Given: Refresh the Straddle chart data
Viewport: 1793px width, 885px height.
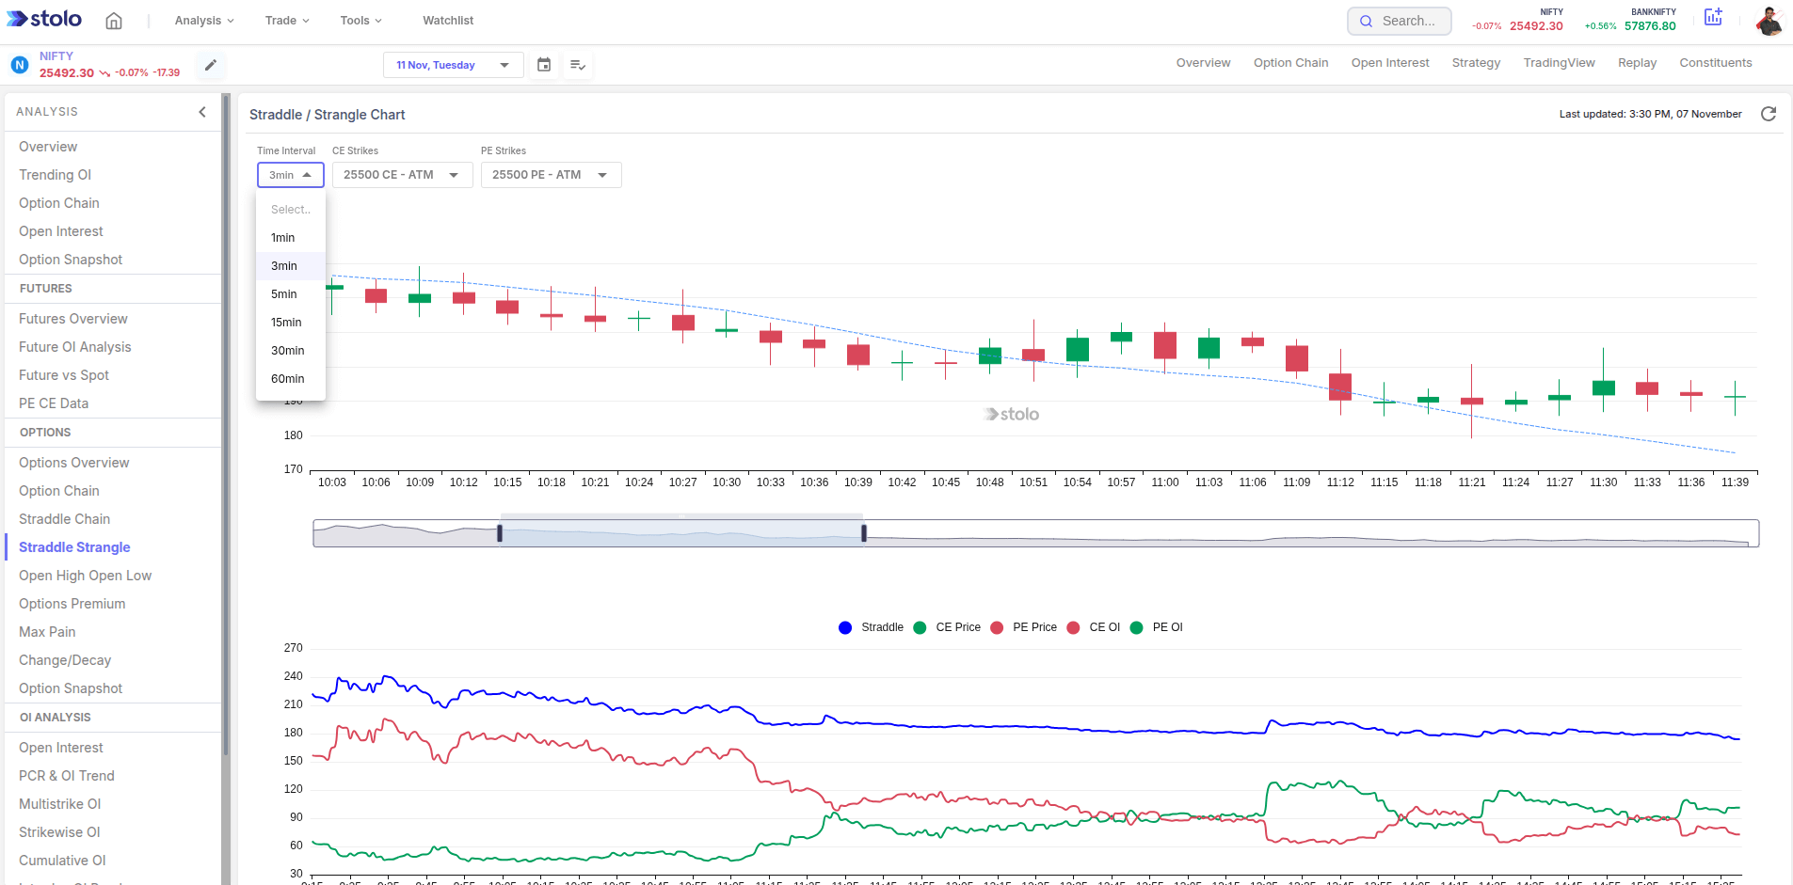Looking at the screenshot, I should coord(1769,114).
